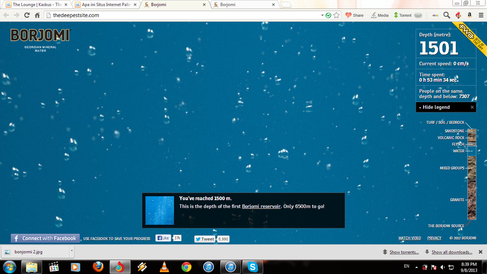Open the music note extension icon

(x=458, y=15)
